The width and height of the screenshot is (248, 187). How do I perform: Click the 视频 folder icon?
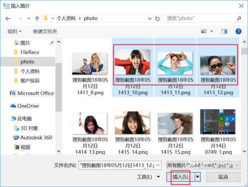coord(16,147)
